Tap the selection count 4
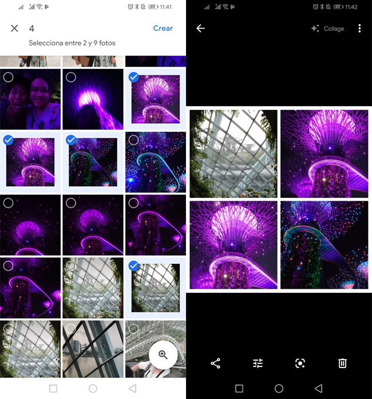The image size is (372, 399). click(31, 28)
